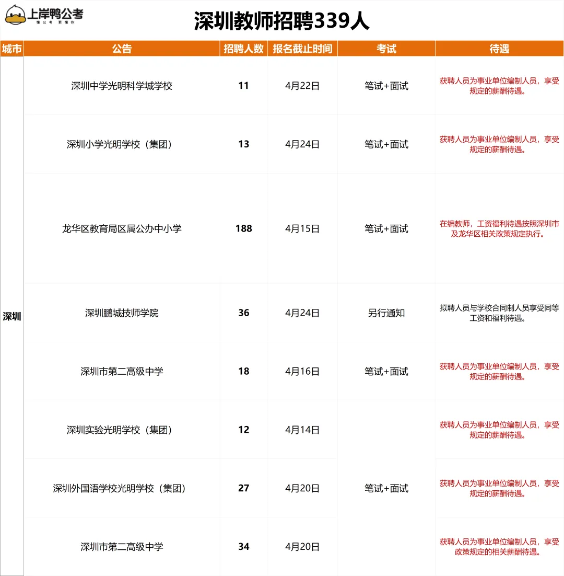Click the 另行通知 exam cell
This screenshot has height=576, width=564.
pos(386,313)
